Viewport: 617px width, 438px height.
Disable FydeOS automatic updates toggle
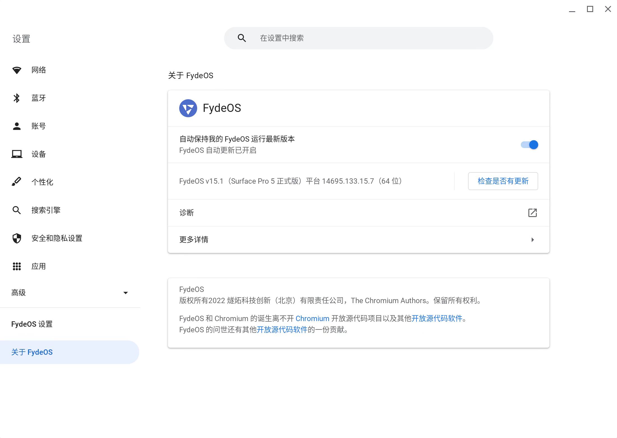click(x=529, y=145)
